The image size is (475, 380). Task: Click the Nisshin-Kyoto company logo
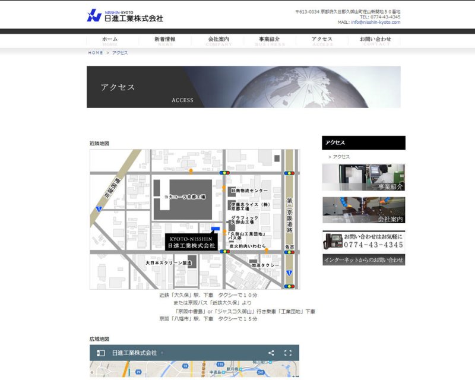coord(125,16)
